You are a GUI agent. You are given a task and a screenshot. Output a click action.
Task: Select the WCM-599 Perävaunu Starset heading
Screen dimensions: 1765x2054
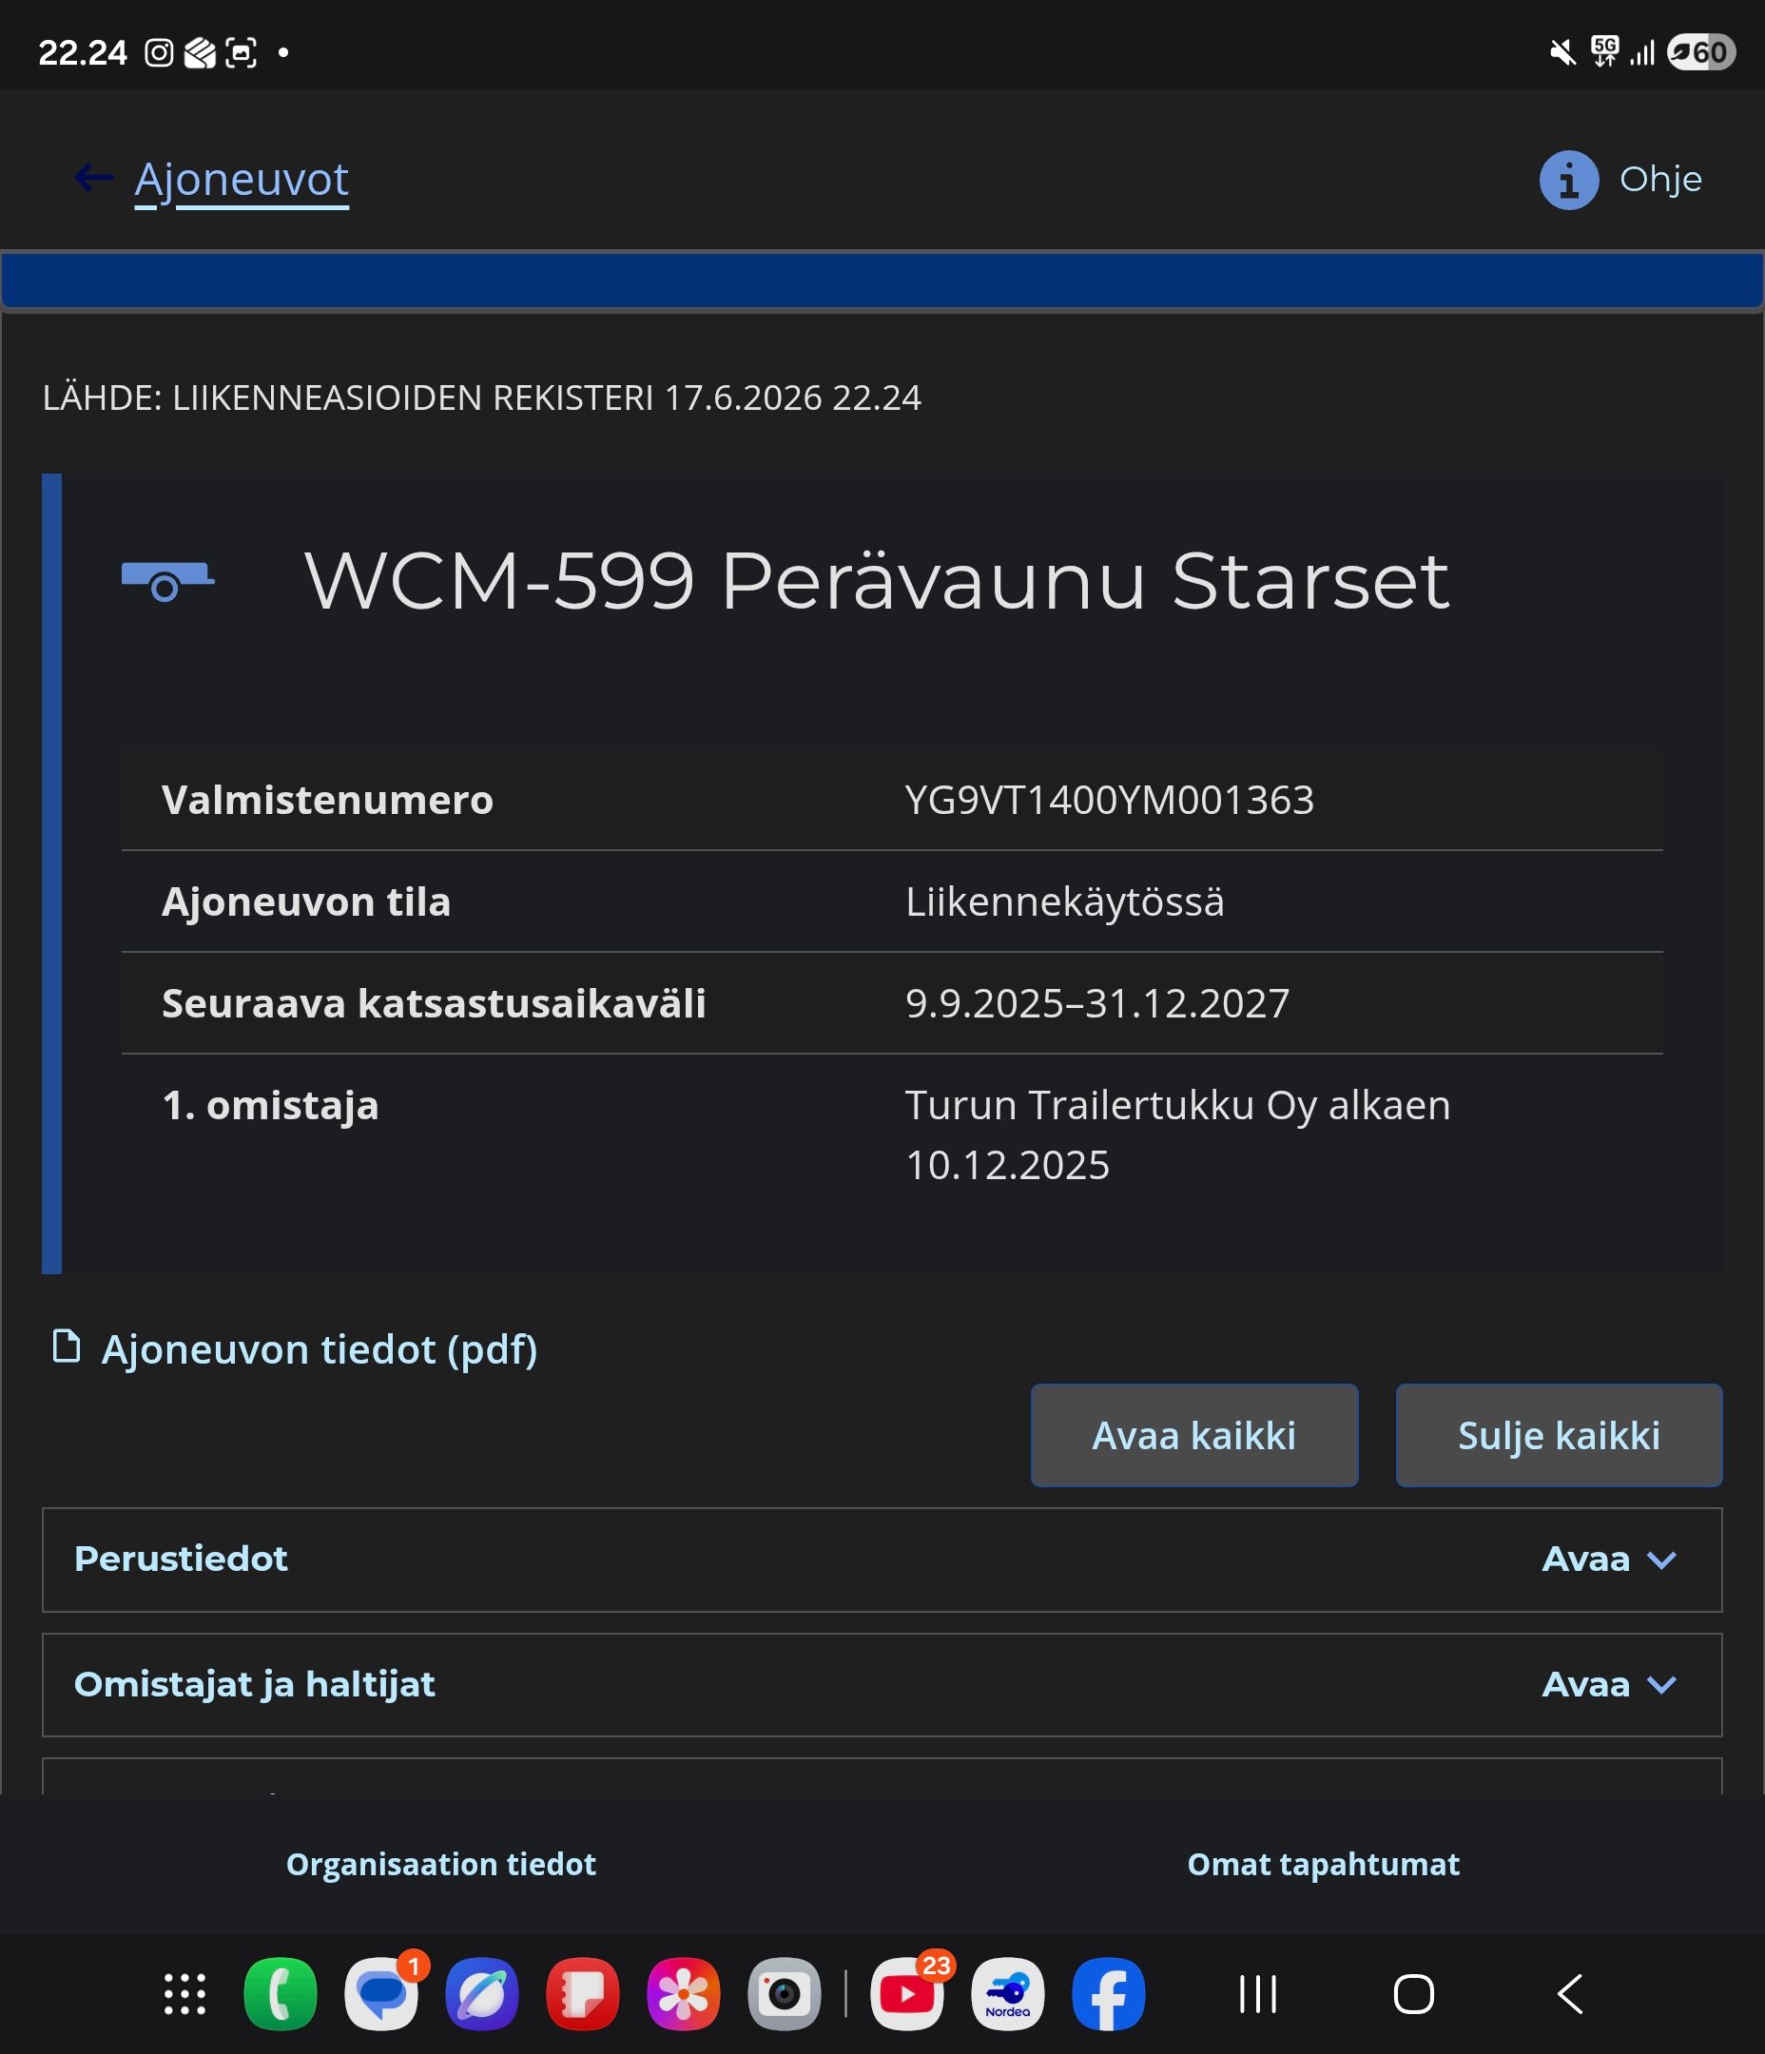tap(877, 581)
